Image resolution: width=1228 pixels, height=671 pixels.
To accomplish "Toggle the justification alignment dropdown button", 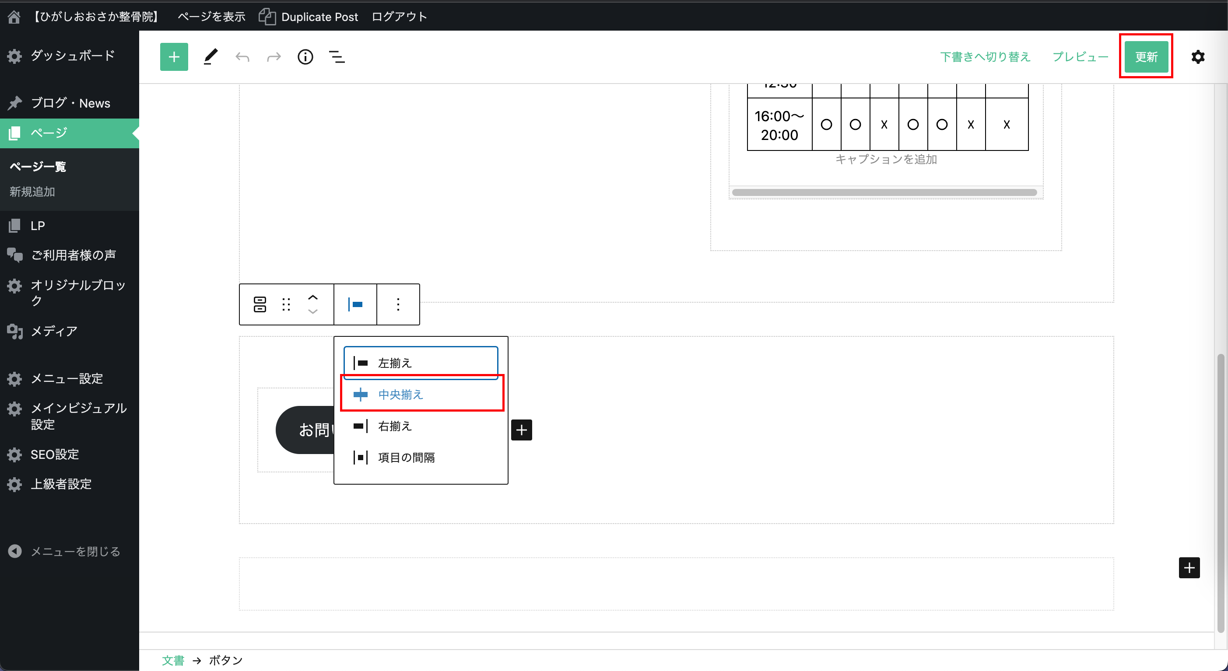I will click(x=355, y=304).
